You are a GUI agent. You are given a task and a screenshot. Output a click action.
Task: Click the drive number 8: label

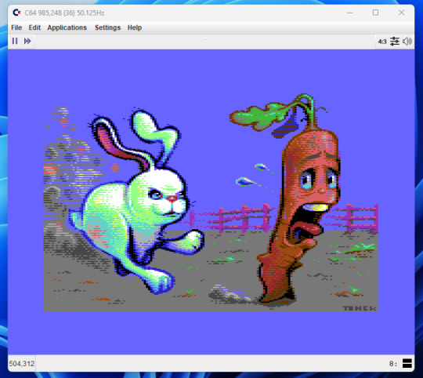392,364
